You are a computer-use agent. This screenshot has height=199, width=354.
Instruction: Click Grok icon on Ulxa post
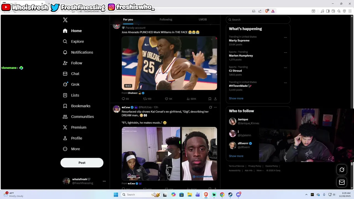point(210,107)
